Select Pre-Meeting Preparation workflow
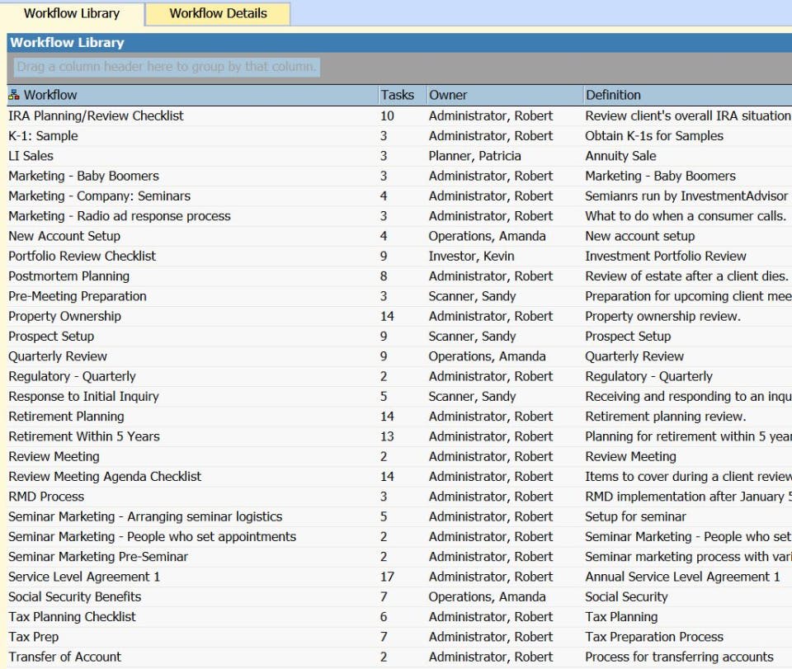 pyautogui.click(x=78, y=296)
